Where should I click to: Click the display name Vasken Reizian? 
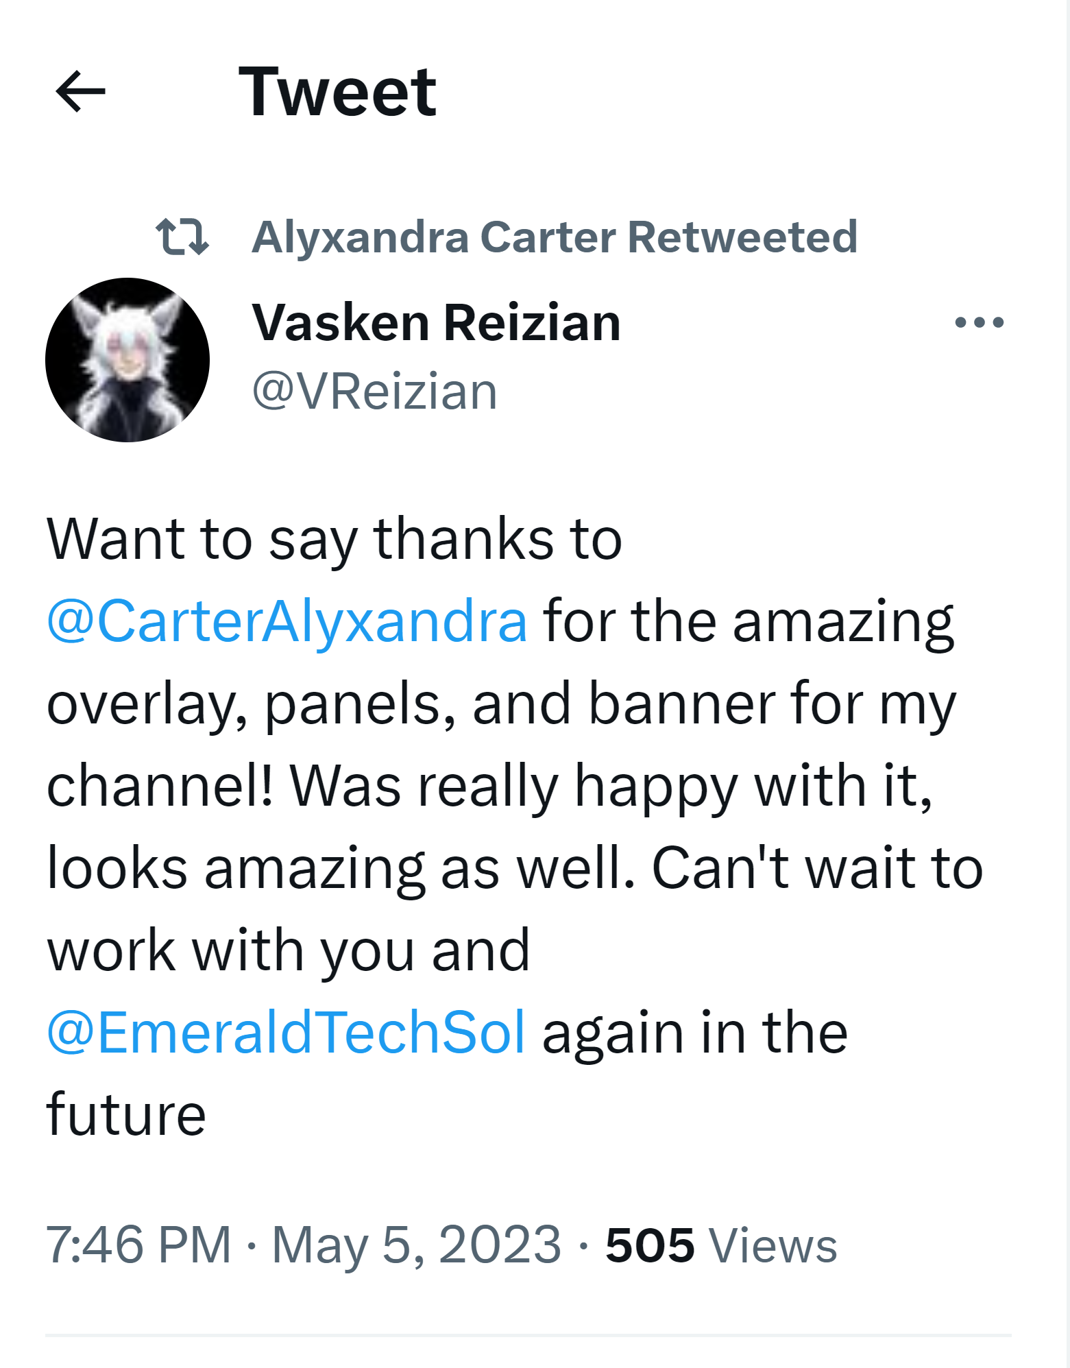[436, 322]
